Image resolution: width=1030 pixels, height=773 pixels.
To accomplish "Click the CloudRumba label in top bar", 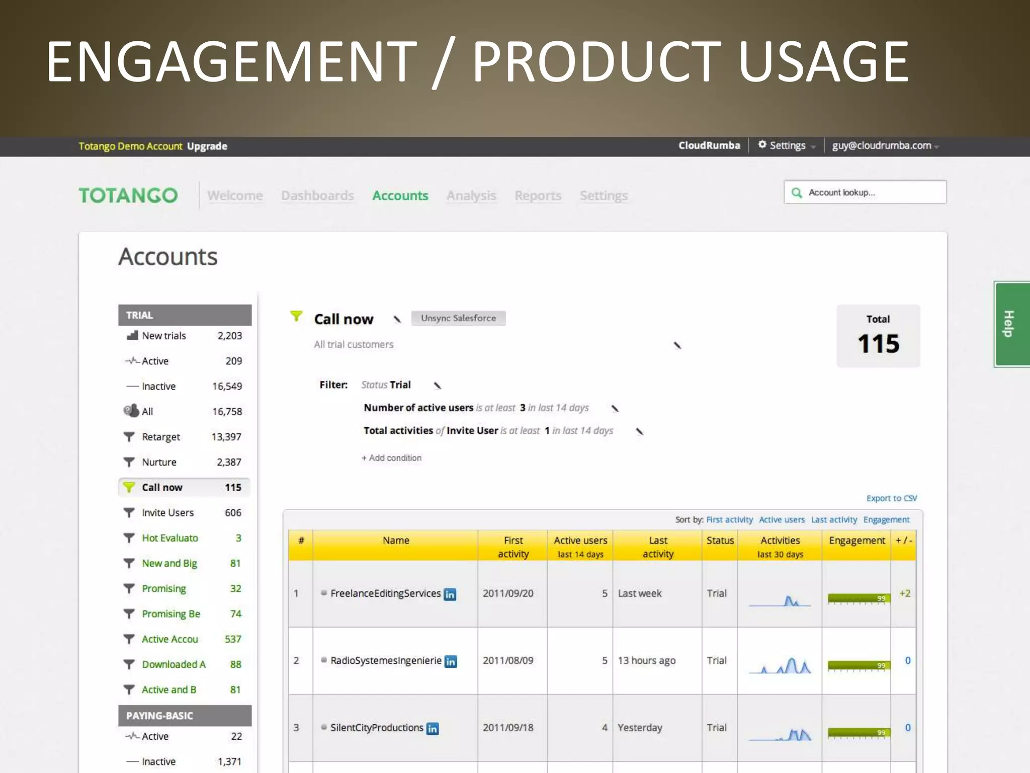I will tap(709, 145).
